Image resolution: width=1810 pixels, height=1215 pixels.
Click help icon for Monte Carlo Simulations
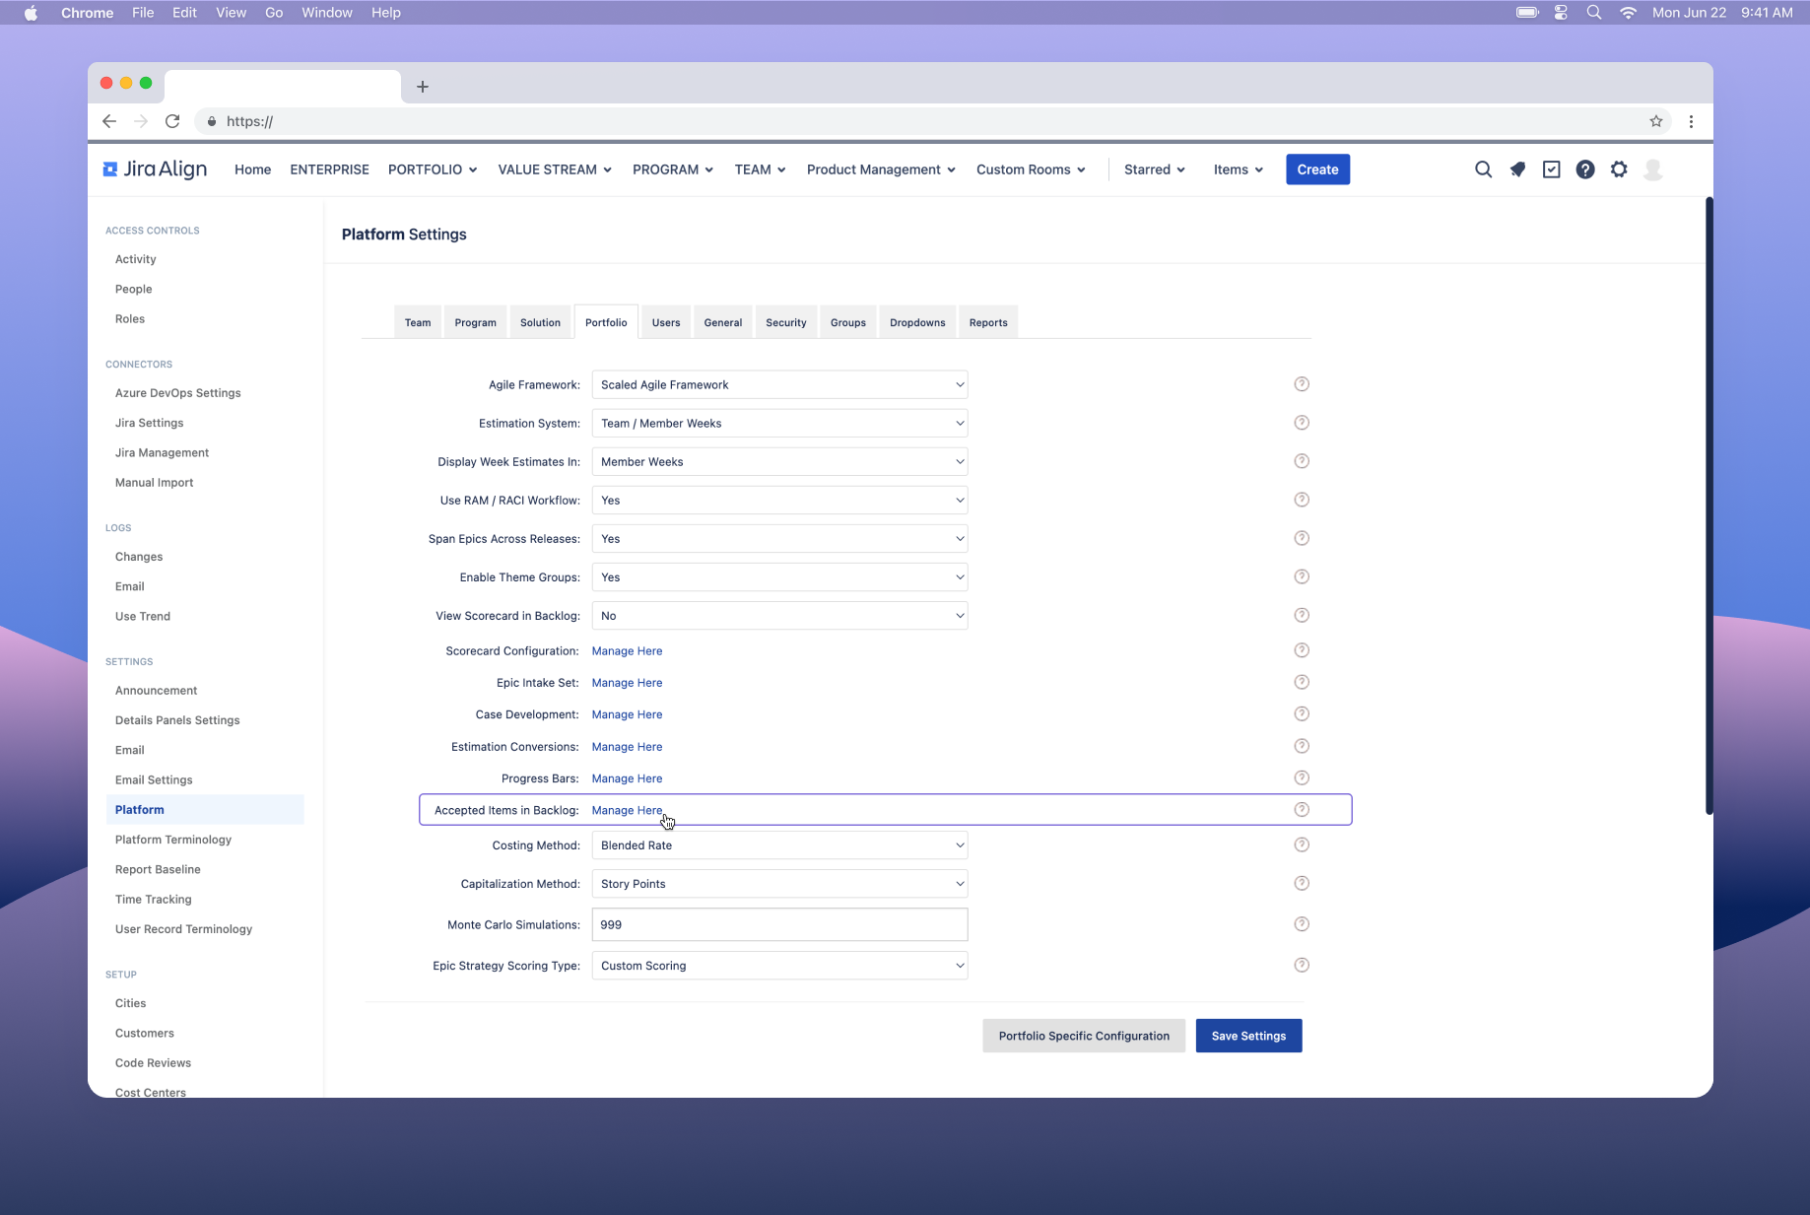click(1302, 924)
